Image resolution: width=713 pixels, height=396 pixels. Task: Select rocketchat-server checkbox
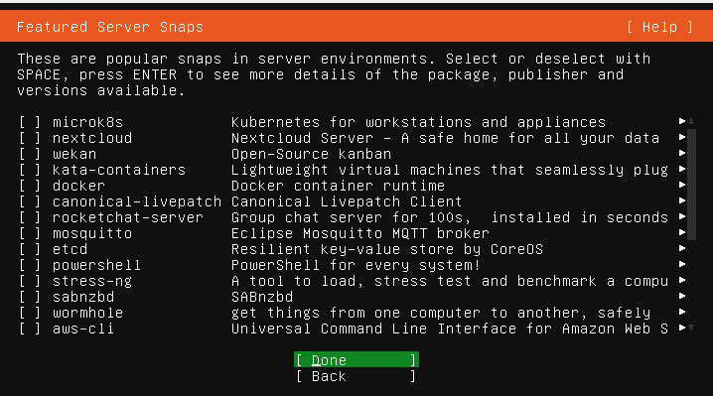30,217
